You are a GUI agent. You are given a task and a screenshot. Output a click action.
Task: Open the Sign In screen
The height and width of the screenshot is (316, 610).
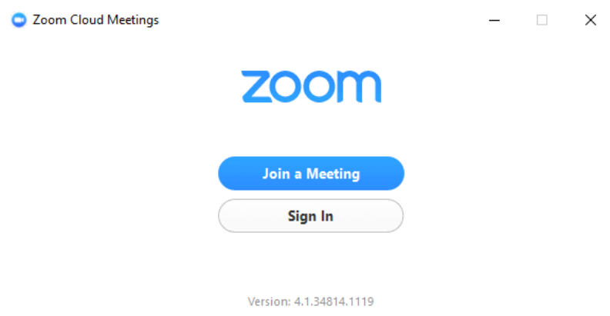click(310, 216)
